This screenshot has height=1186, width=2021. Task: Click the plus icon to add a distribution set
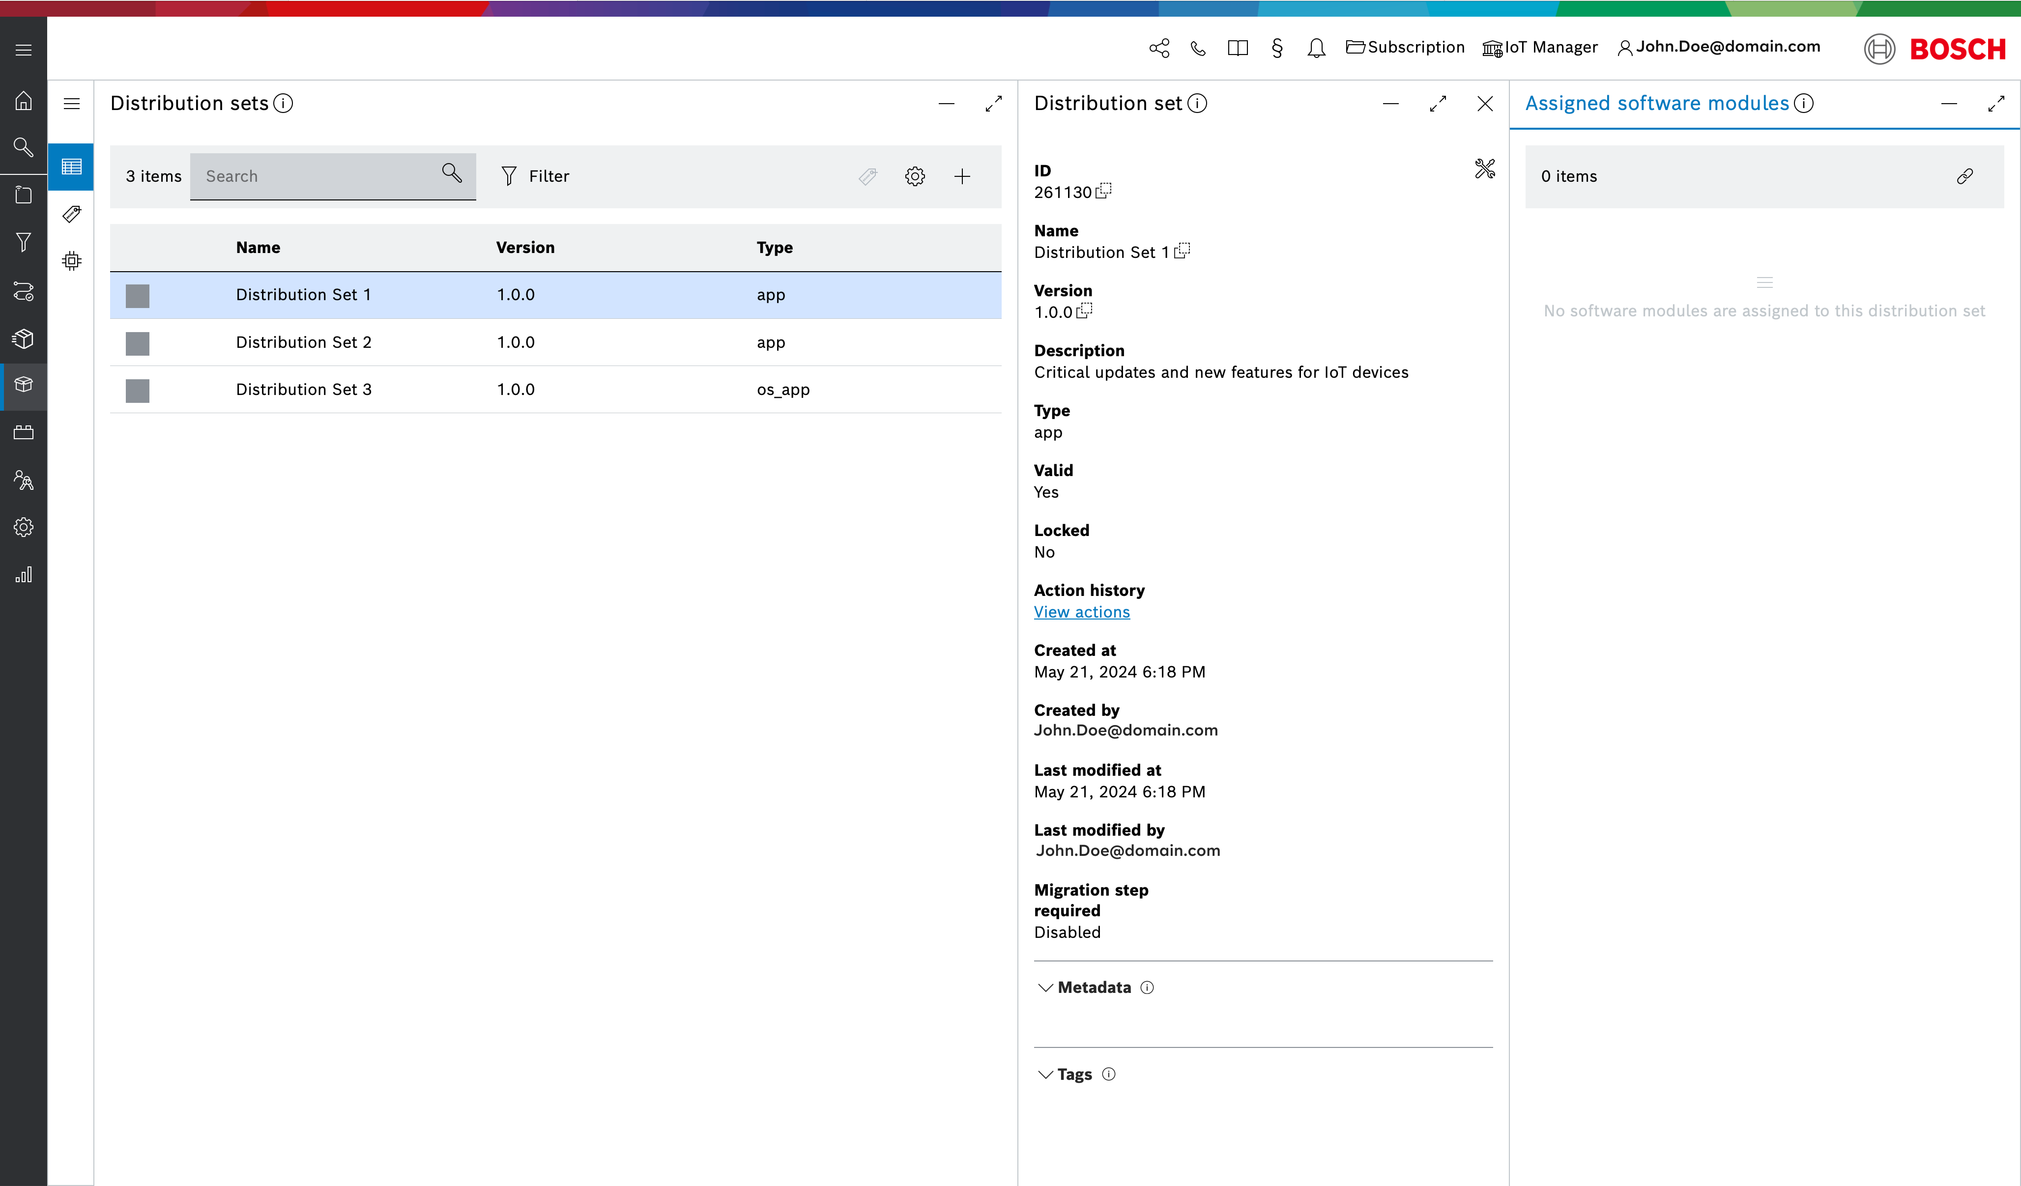(961, 176)
